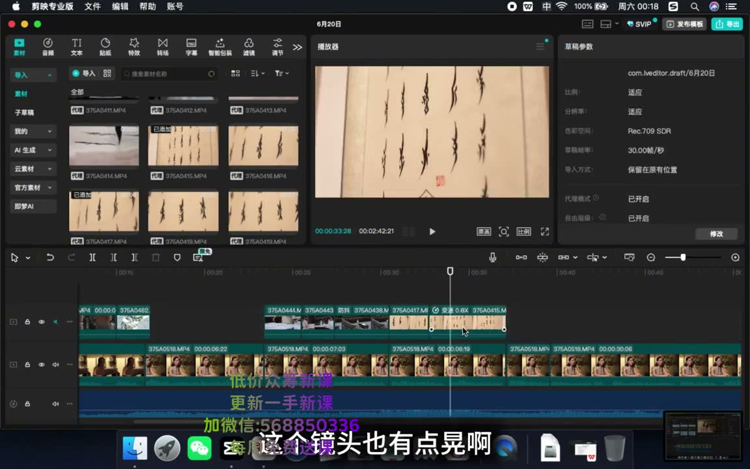Image resolution: width=750 pixels, height=469 pixels.
Task: Click the marker shield icon in toolbar
Action: pos(177,257)
